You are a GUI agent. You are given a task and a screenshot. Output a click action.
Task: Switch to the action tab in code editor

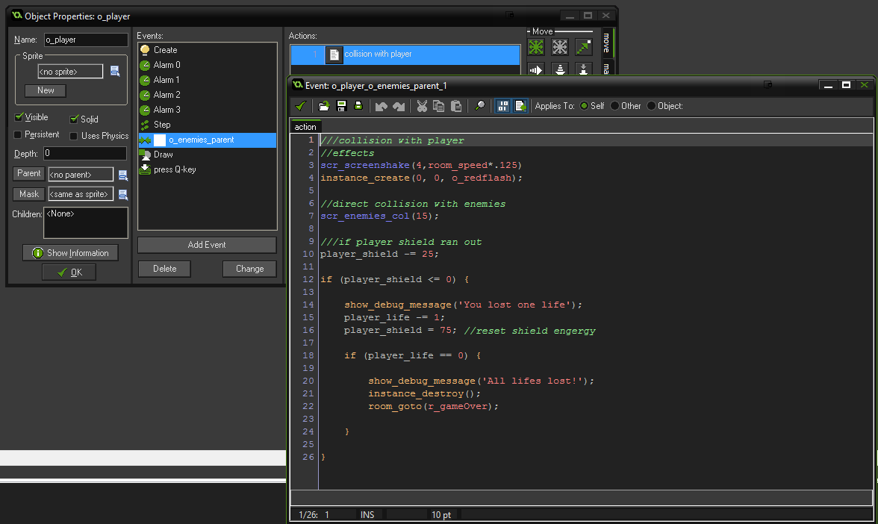point(305,127)
